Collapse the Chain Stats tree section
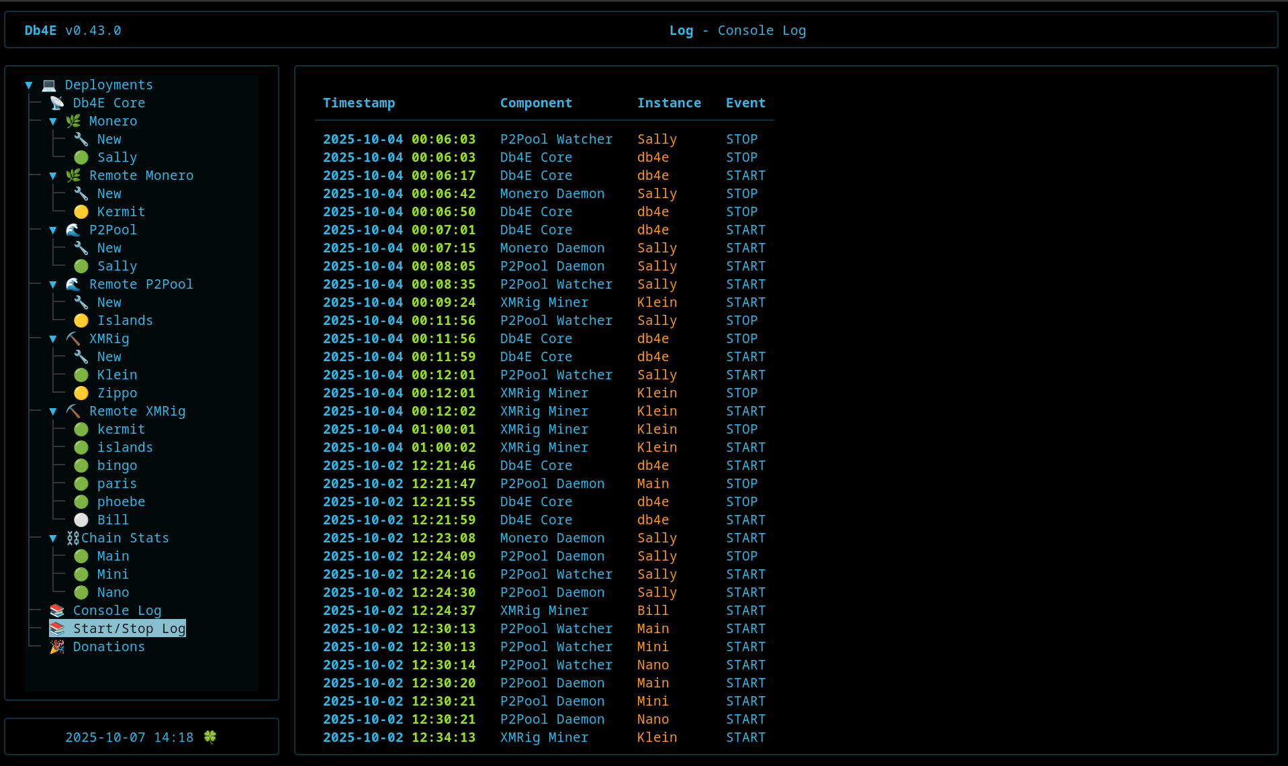The image size is (1288, 766). (x=53, y=538)
